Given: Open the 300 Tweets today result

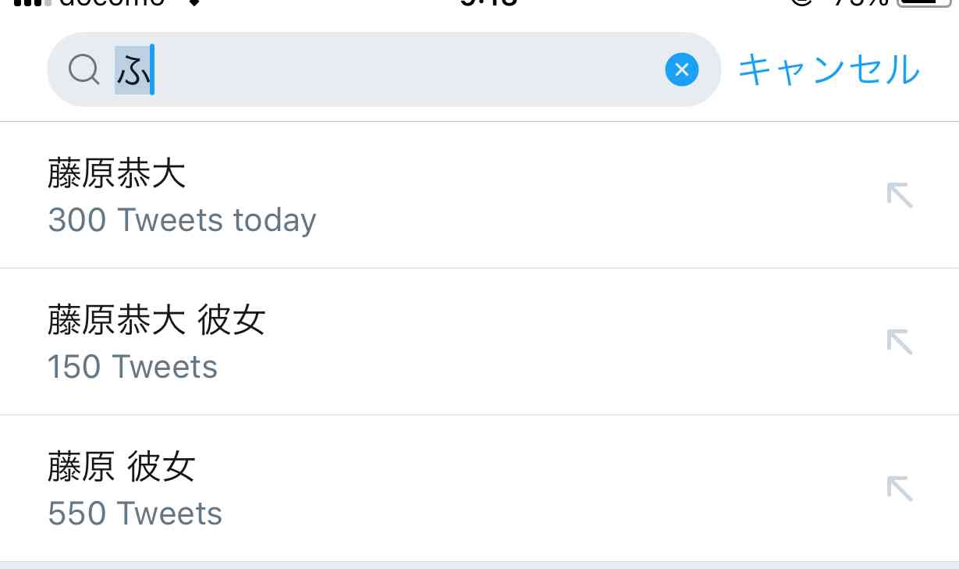Looking at the screenshot, I should [x=182, y=220].
